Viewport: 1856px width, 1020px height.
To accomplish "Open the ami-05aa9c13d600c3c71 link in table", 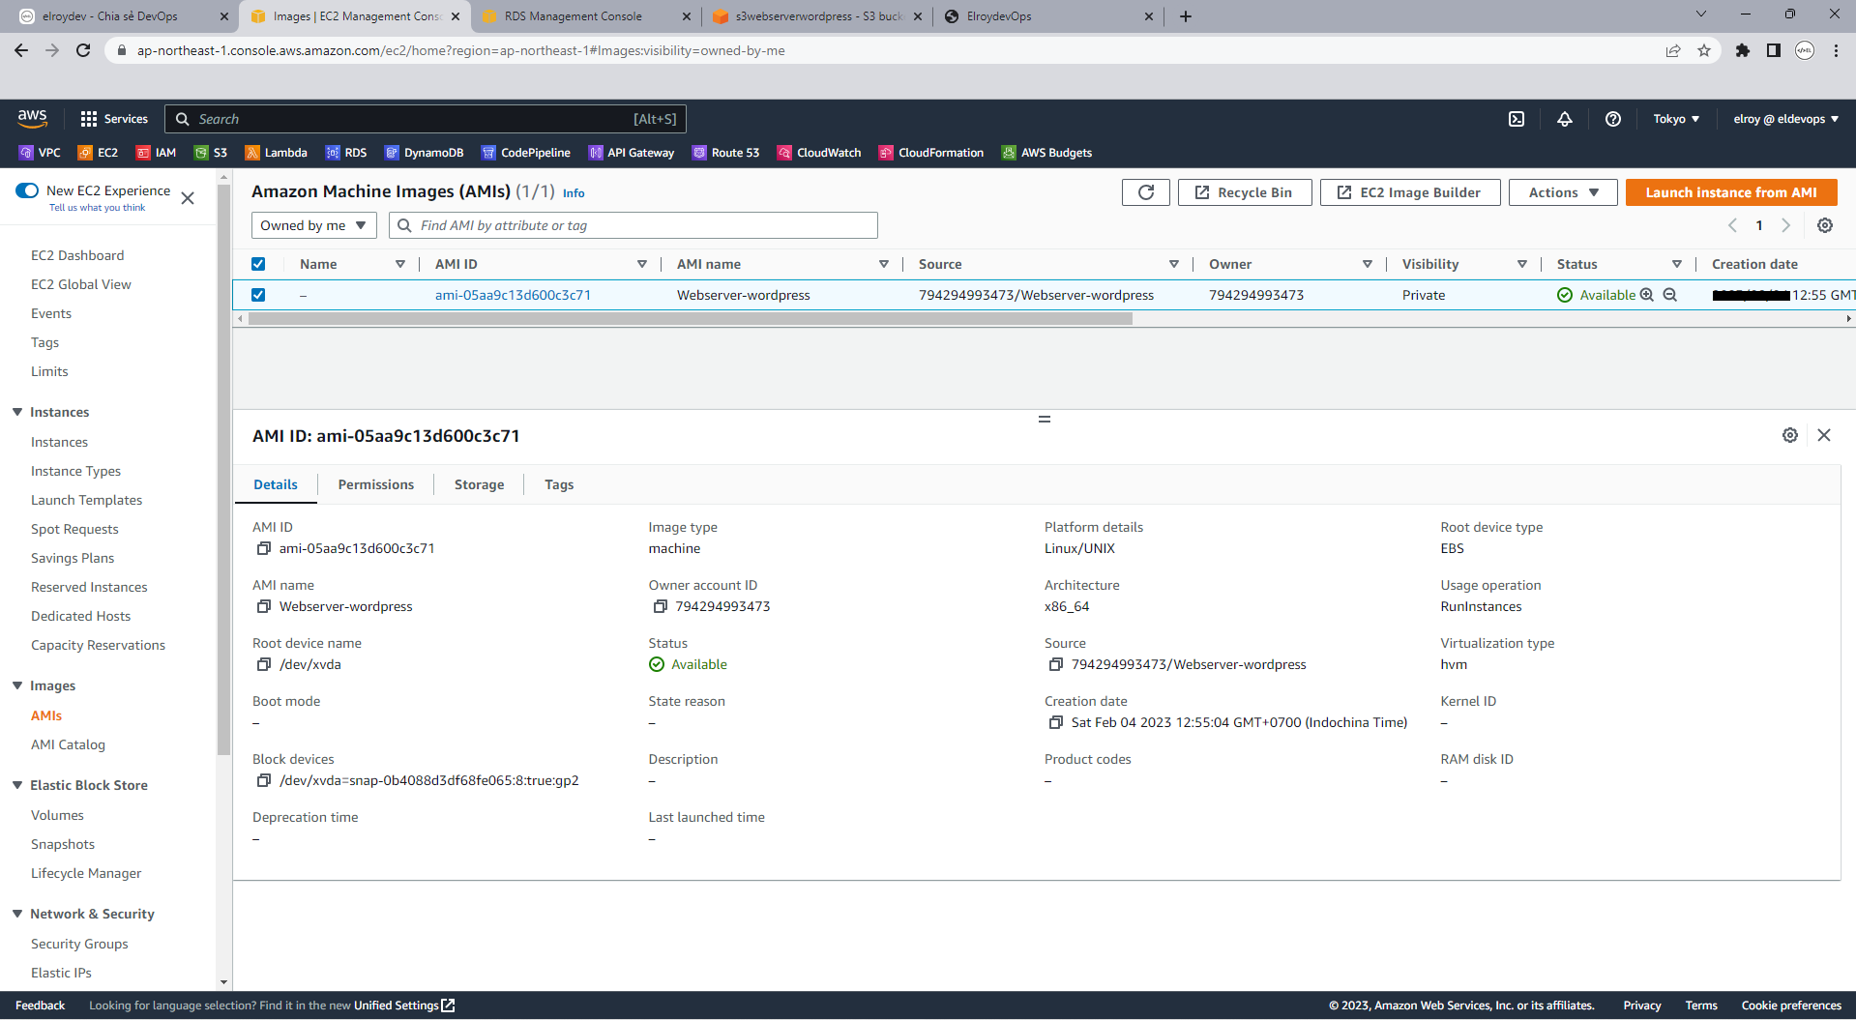I will [513, 295].
